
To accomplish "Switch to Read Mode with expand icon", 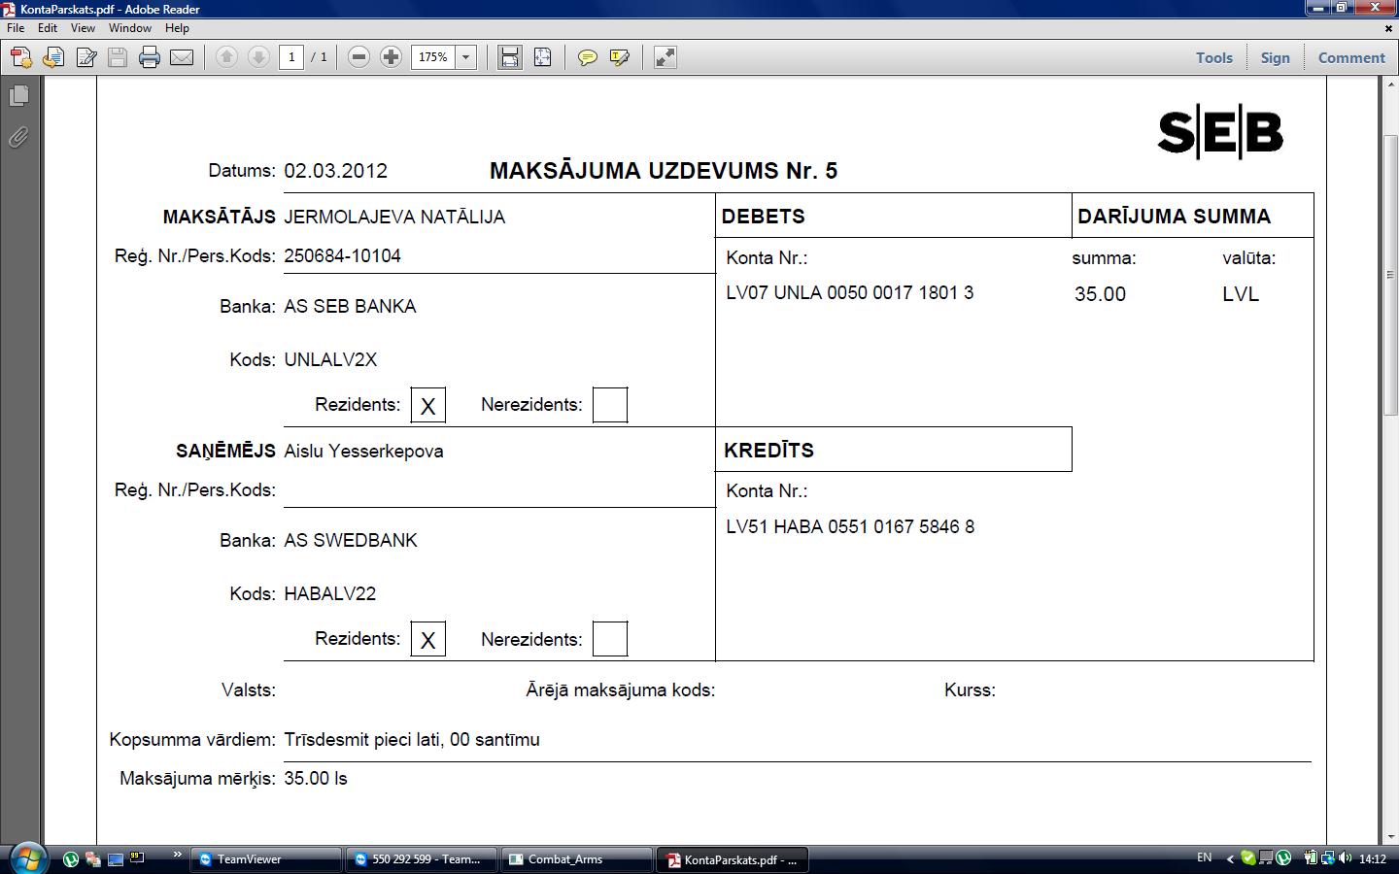I will click(665, 57).
